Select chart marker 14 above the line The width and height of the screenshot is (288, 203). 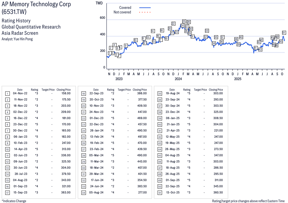(153, 31)
